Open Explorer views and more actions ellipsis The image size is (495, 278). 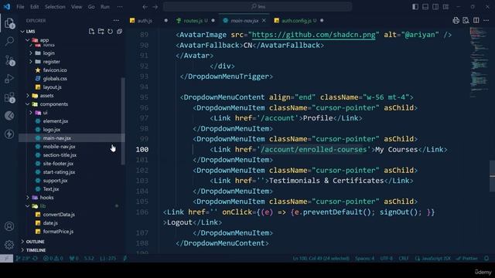tap(116, 21)
